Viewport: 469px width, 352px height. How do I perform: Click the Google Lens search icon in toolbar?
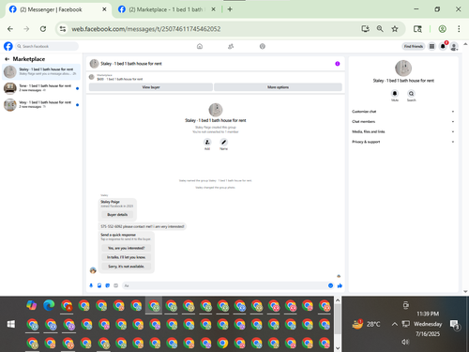coord(417,29)
